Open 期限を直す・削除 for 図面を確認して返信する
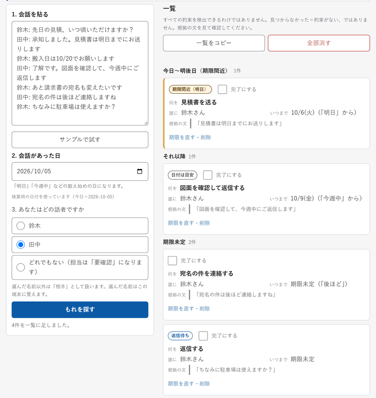The image size is (376, 398). [189, 223]
